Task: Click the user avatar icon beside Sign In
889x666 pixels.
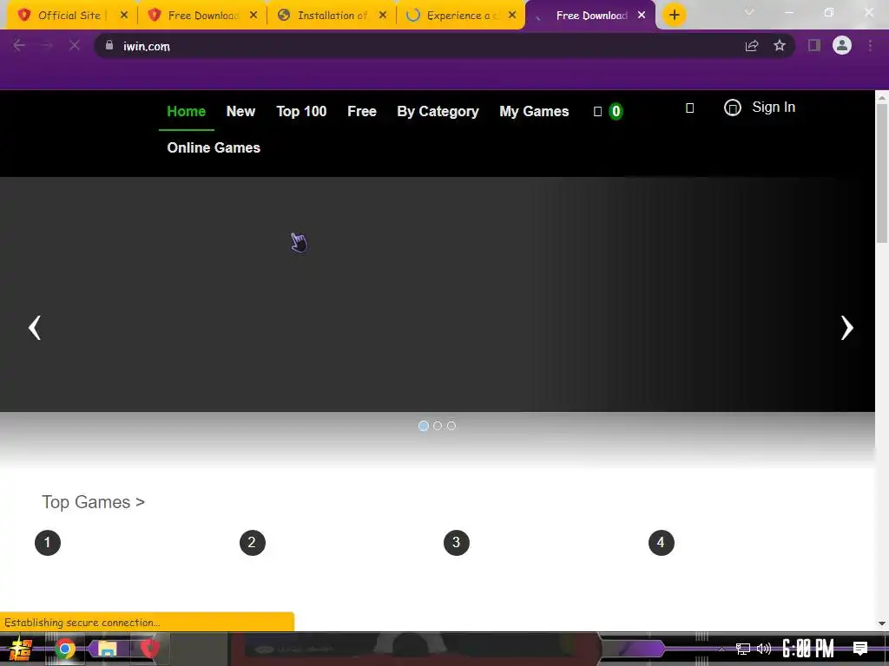Action: pyautogui.click(x=733, y=108)
